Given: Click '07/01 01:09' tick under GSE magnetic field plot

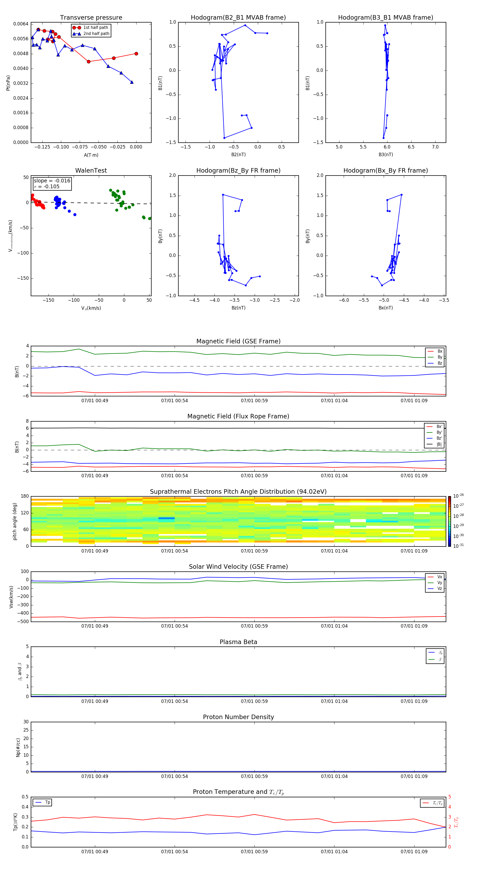Looking at the screenshot, I should pyautogui.click(x=414, y=401).
